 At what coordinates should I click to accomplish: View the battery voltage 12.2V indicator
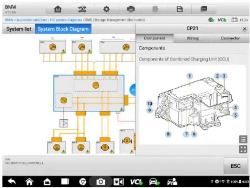pos(240,20)
